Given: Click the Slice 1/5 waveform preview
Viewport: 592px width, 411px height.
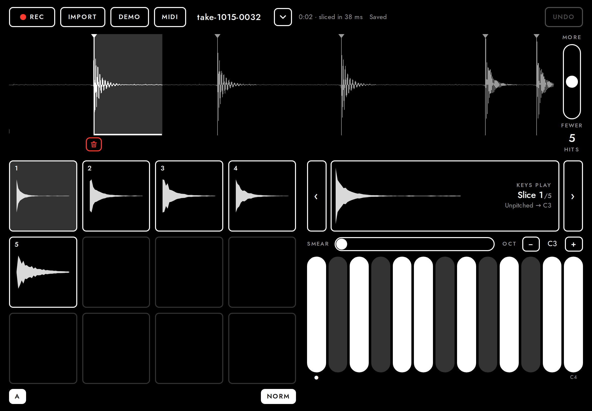Looking at the screenshot, I should pos(445,196).
